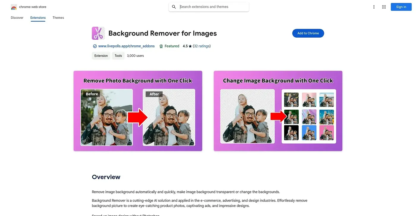
Task: View the 32 ratings link
Action: pyautogui.click(x=202, y=46)
